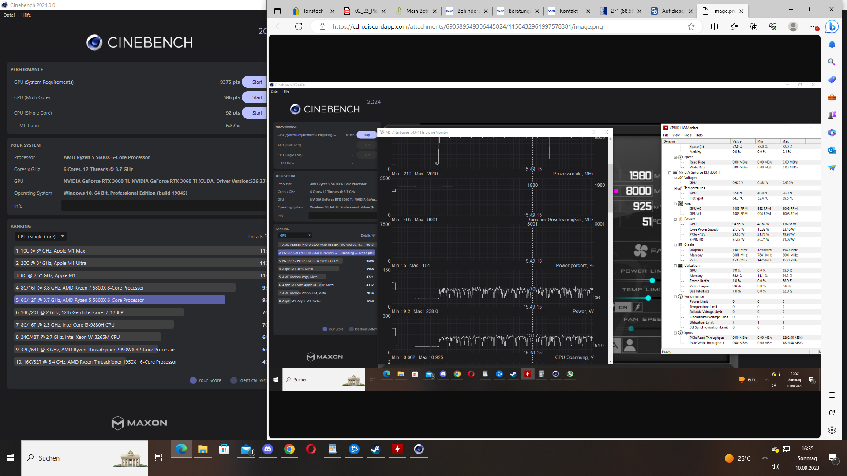Add this page to favorites (star)

(691, 26)
